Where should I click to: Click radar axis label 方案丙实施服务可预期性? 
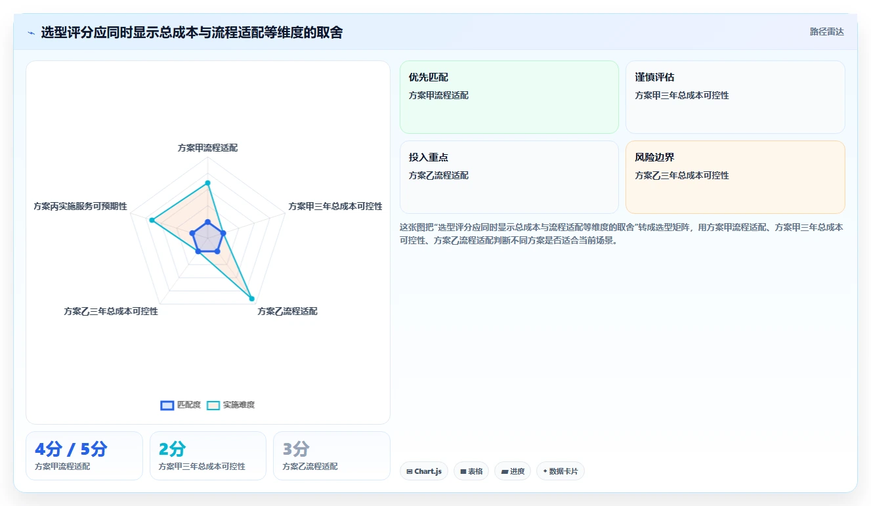[x=80, y=206]
